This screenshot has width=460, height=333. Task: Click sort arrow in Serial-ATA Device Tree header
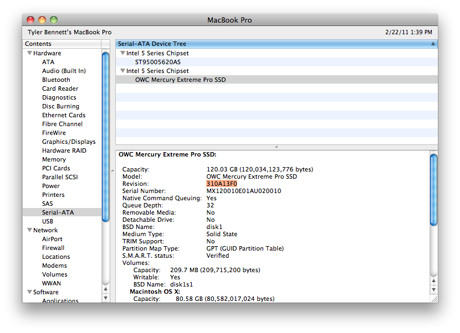tap(433, 44)
